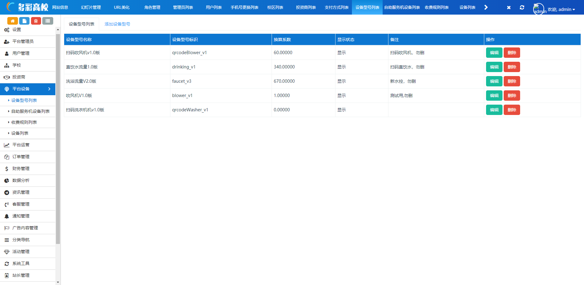This screenshot has height=285, width=584.
Task: Edit the 吹风机V1.0版 row
Action: click(x=494, y=96)
